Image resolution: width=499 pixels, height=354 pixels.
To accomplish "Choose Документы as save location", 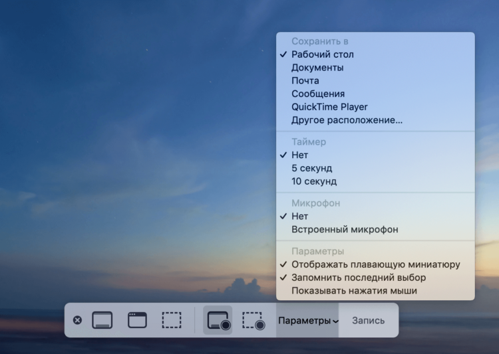I will pyautogui.click(x=375, y=68).
